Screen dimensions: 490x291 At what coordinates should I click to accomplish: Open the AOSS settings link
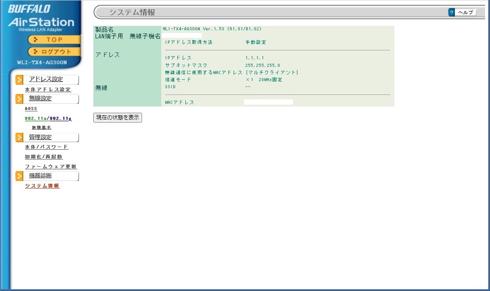click(31, 109)
